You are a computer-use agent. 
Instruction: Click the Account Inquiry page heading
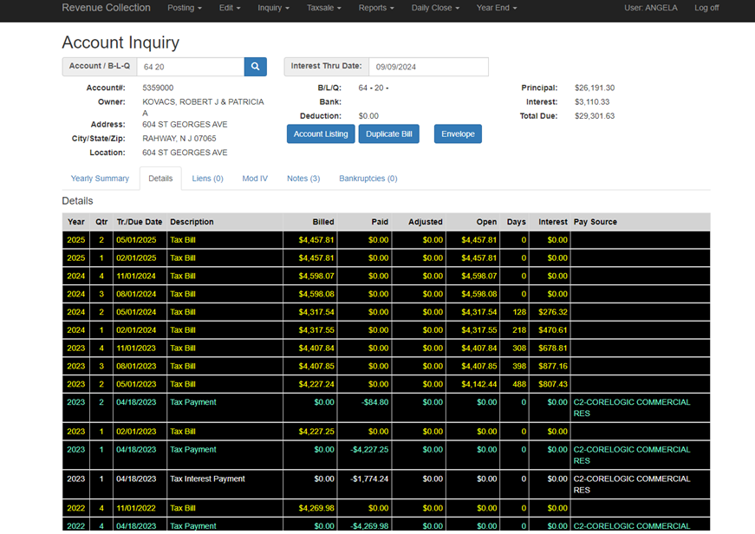(120, 42)
